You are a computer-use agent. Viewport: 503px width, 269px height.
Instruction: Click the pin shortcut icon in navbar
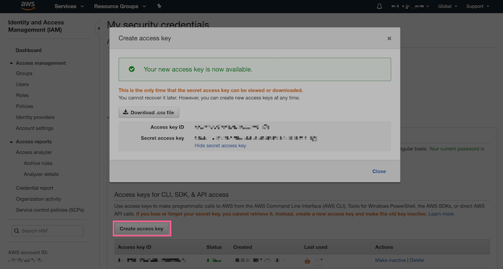(x=159, y=6)
